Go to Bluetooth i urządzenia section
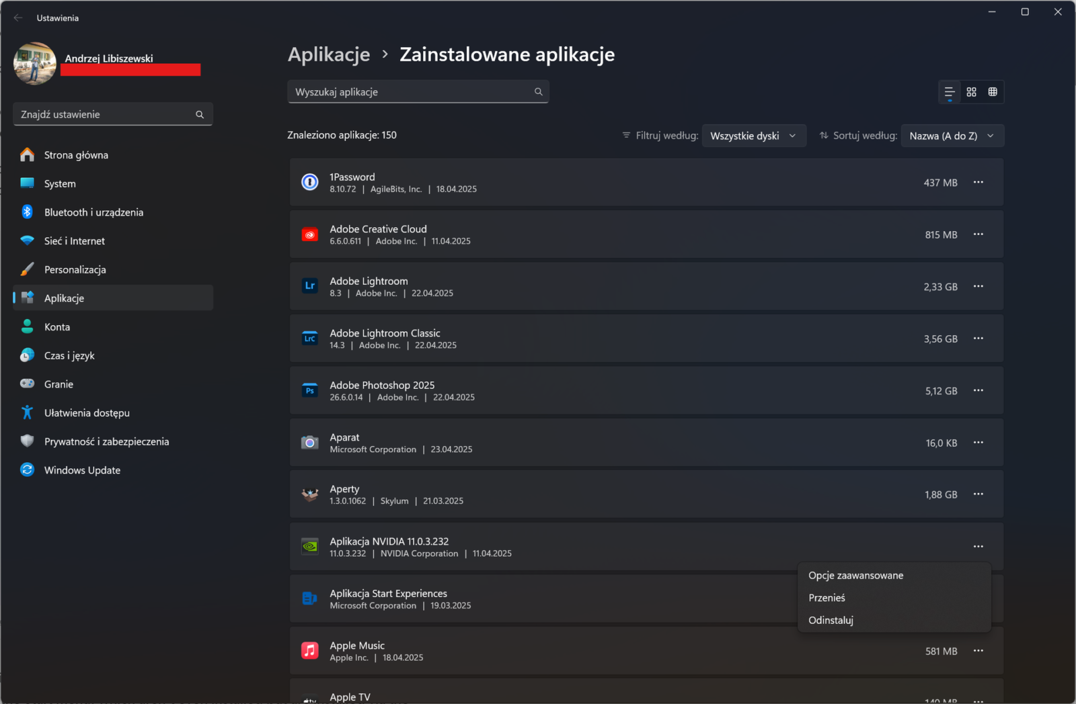 coord(93,212)
